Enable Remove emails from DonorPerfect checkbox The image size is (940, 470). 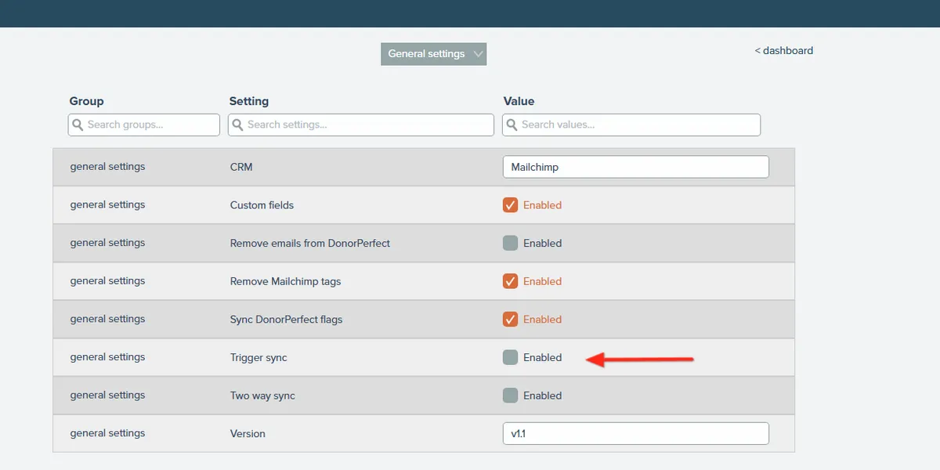point(510,243)
